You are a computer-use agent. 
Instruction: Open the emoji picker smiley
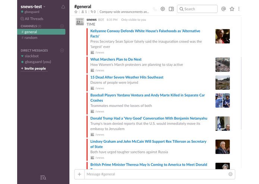tap(230, 174)
